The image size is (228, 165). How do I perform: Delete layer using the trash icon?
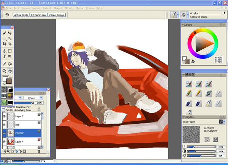(x=39, y=151)
